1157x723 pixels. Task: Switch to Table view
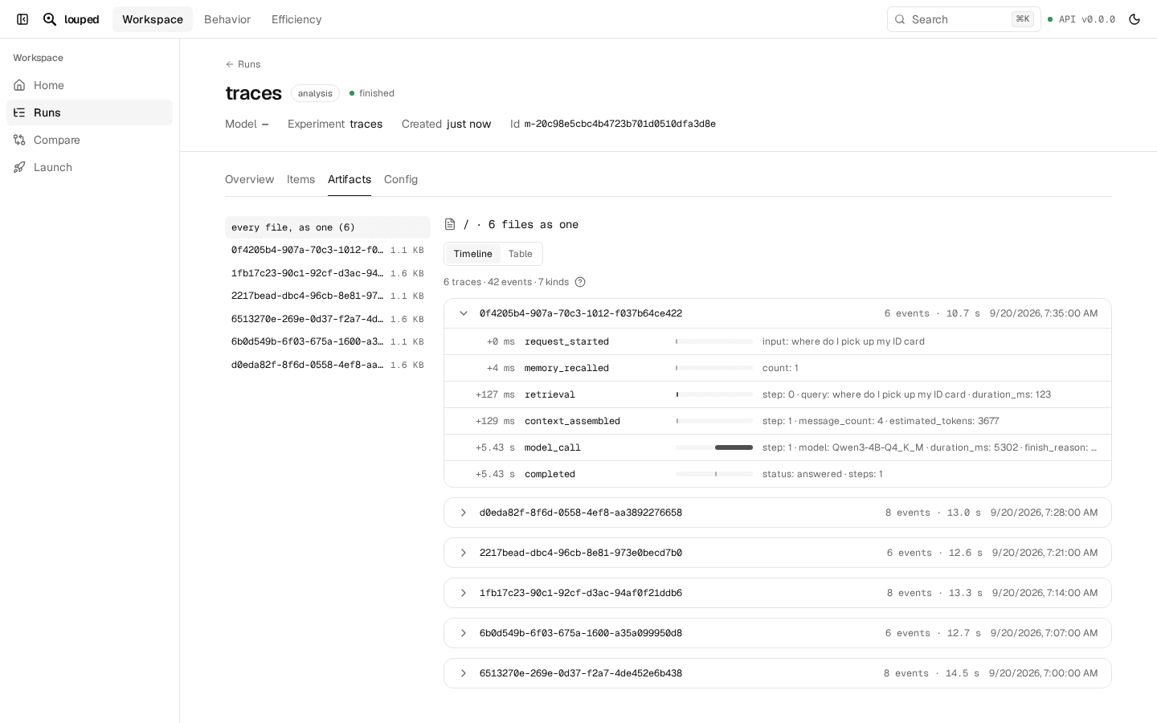[521, 254]
